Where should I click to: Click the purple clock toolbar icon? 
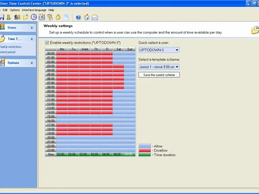coord(34,17)
